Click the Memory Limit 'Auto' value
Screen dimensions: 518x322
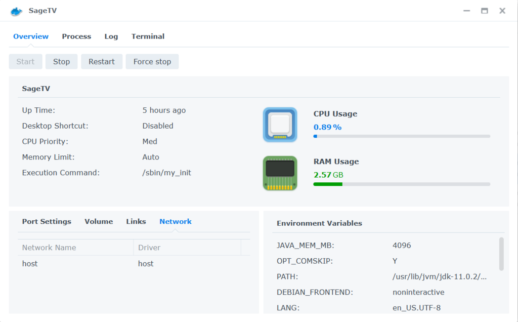[x=151, y=157]
